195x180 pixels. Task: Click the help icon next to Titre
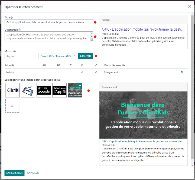tap(12, 18)
